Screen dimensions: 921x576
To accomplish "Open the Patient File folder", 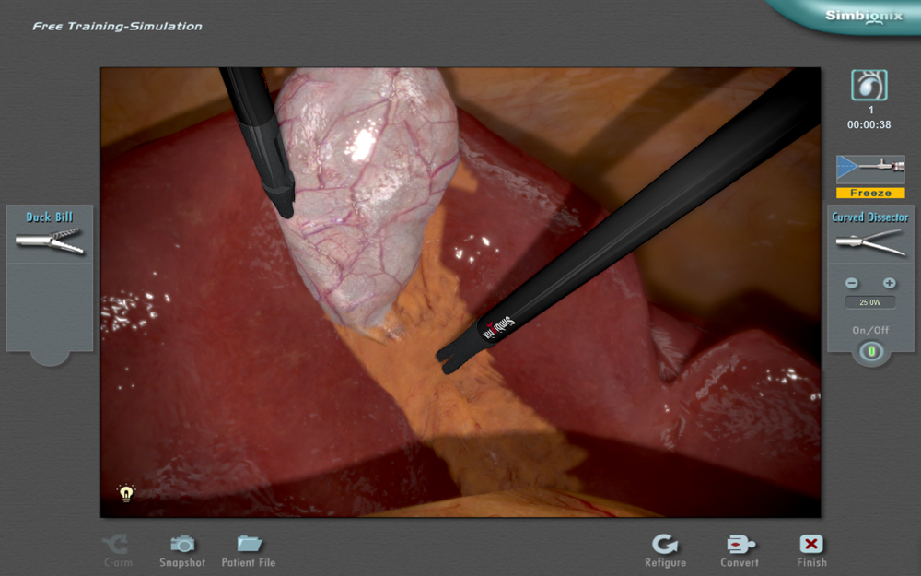I will (249, 544).
